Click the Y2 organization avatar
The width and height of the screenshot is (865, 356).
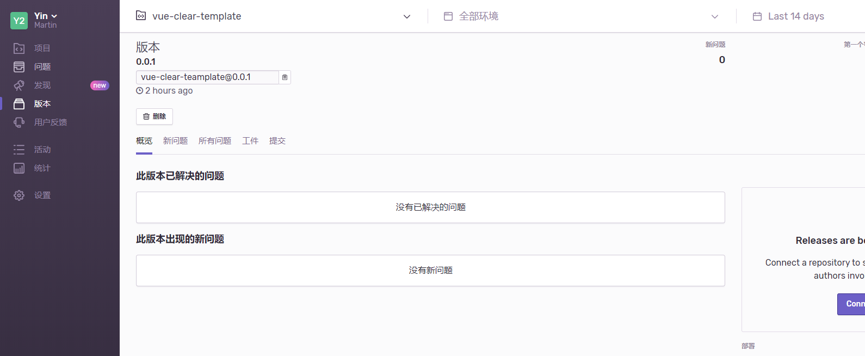pos(19,21)
